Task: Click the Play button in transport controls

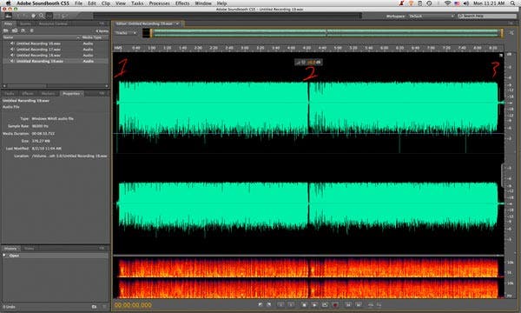Action: [314, 304]
